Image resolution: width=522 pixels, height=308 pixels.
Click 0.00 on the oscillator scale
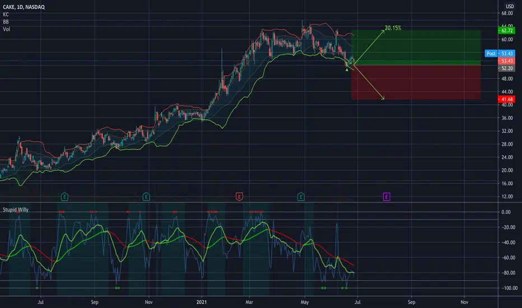tap(506, 212)
